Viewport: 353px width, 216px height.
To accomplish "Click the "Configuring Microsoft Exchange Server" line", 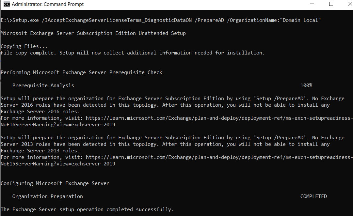I will click(x=55, y=183).
